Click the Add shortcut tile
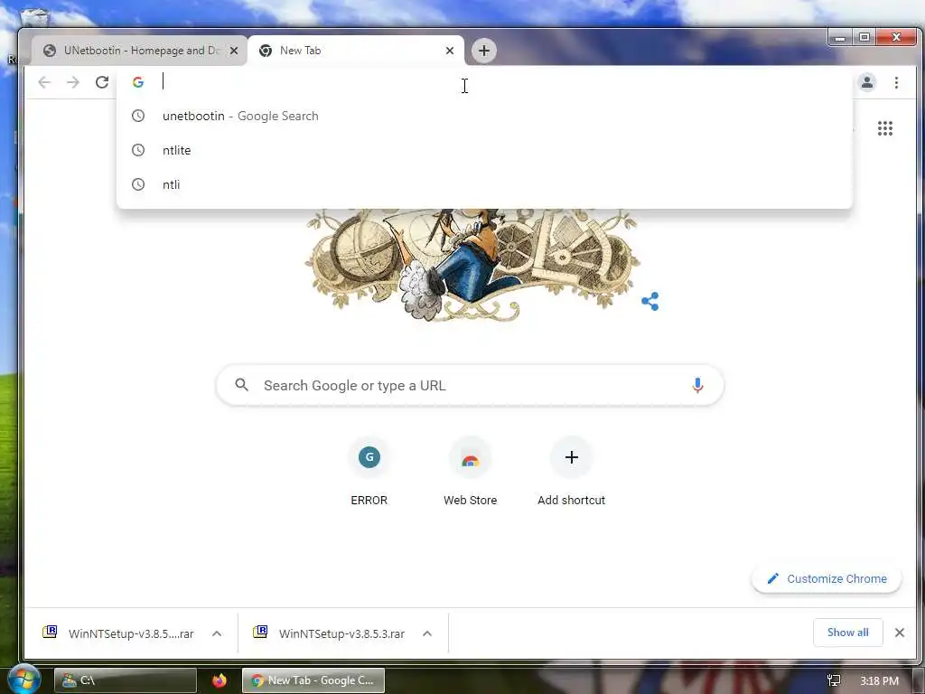This screenshot has height=694, width=925. pos(571,472)
